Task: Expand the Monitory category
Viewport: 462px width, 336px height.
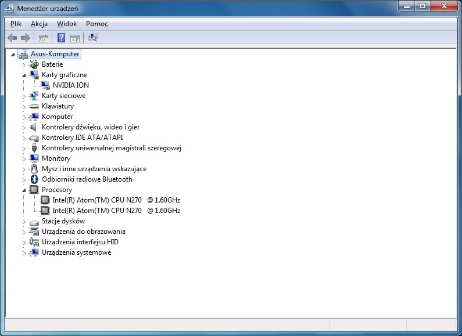Action: tap(24, 159)
